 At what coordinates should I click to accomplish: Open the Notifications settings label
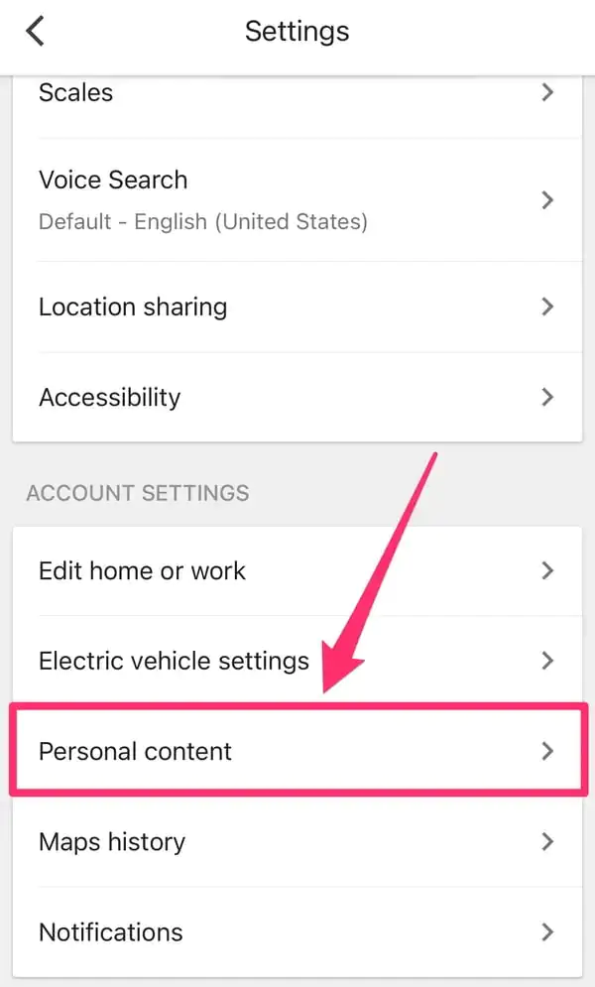[110, 932]
